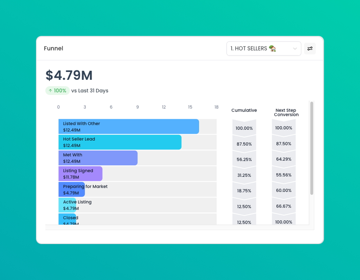
Task: Click the dropdown chevron arrow
Action: click(x=295, y=48)
